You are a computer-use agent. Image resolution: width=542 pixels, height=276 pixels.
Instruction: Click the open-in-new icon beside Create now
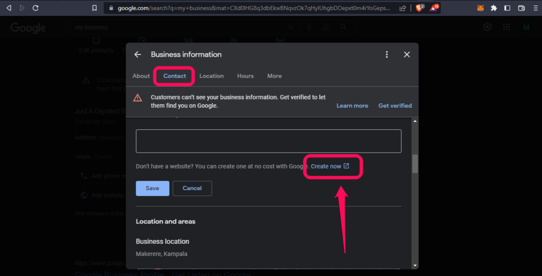tap(346, 166)
